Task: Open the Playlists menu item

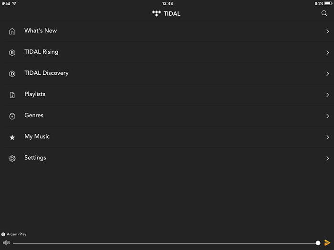Action: click(x=167, y=95)
